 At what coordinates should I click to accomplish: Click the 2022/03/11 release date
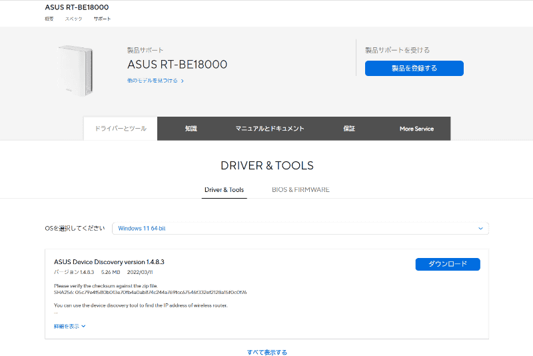point(140,273)
